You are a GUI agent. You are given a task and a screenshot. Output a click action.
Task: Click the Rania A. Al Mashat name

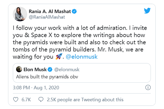(x=50, y=12)
